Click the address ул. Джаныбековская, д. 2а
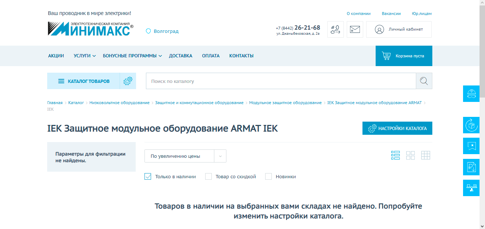Screen dimensions: 485x229 tap(298, 34)
